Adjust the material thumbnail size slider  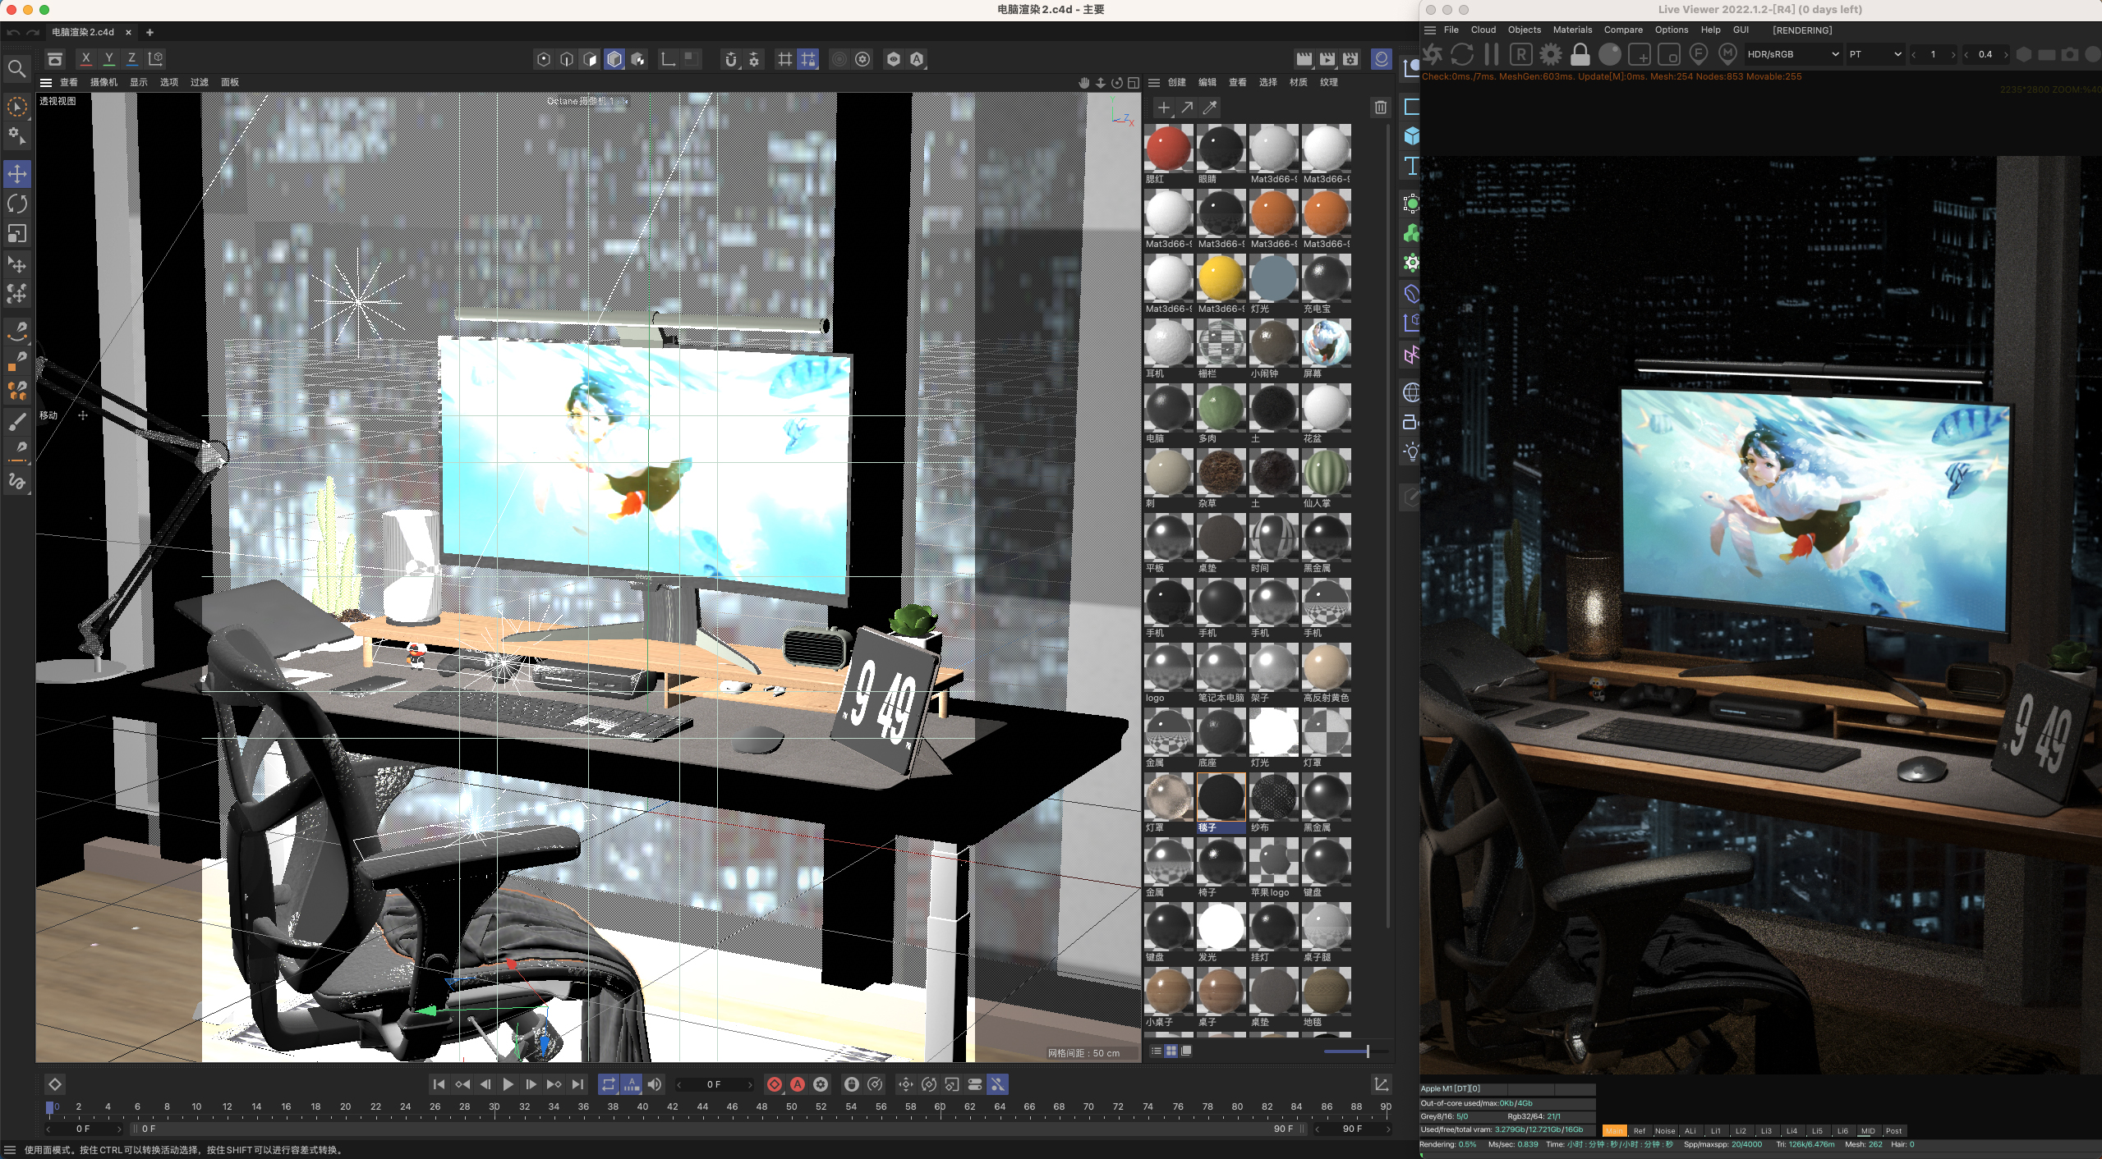[1367, 1051]
